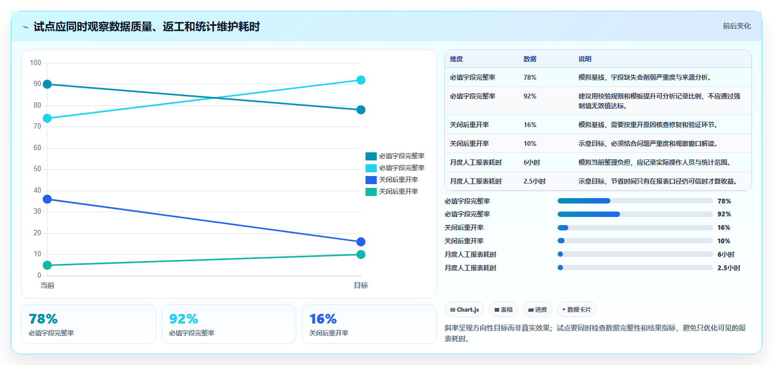
Task: Open the 78% 必填字段完整率 data card
Action: point(88,324)
